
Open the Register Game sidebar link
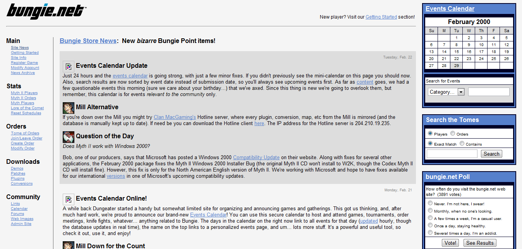pos(24,63)
